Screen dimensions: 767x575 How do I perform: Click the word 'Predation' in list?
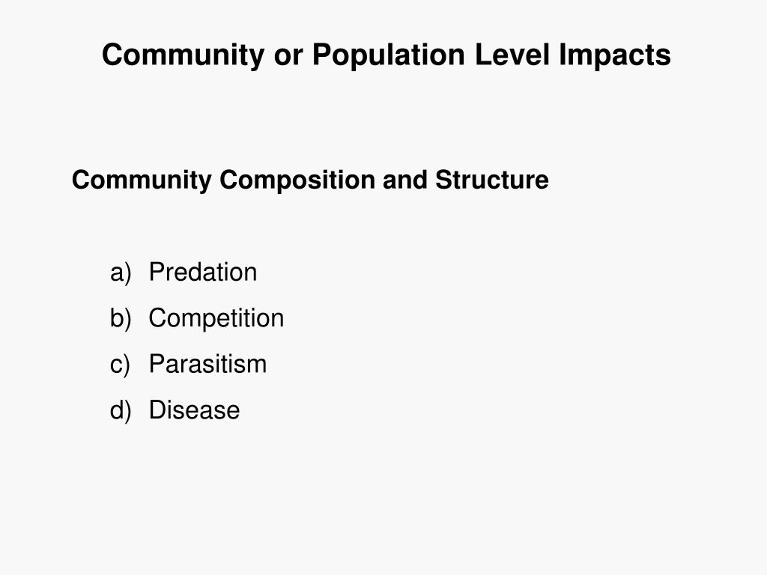click(202, 272)
